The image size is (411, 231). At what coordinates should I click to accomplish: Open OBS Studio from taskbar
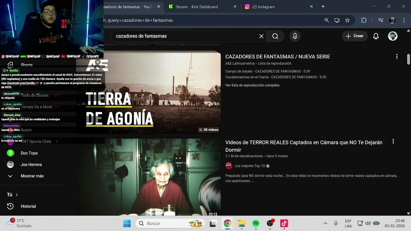(270, 223)
